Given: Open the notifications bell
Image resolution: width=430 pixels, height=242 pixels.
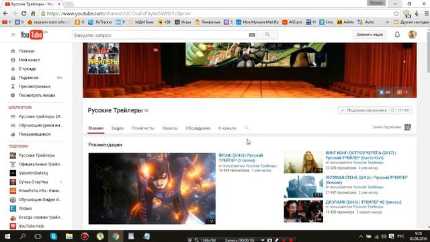Looking at the screenshot, I should (397, 34).
